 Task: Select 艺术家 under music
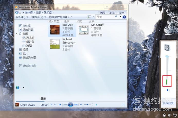(x=28, y=38)
